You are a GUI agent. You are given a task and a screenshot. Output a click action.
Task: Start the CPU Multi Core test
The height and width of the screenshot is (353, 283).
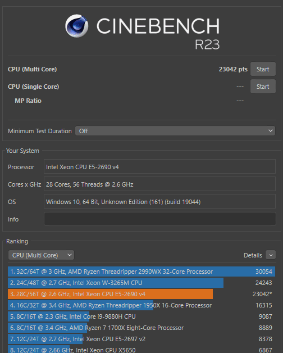tap(263, 69)
